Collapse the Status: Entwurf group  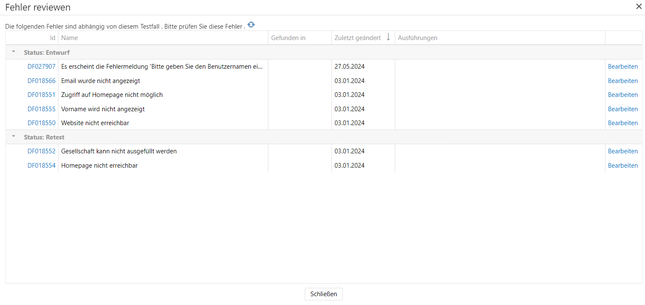click(14, 52)
